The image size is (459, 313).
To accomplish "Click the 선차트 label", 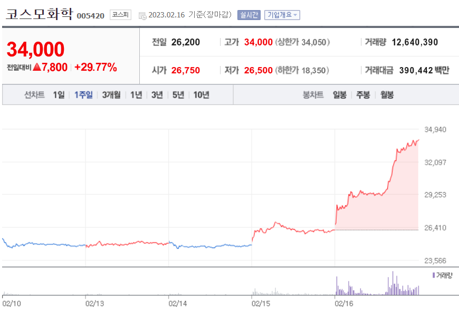I will pyautogui.click(x=34, y=95).
